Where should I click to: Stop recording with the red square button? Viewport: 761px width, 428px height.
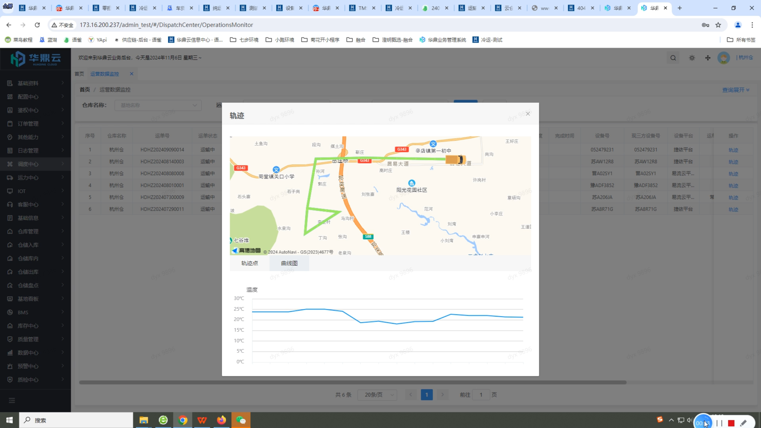click(731, 423)
